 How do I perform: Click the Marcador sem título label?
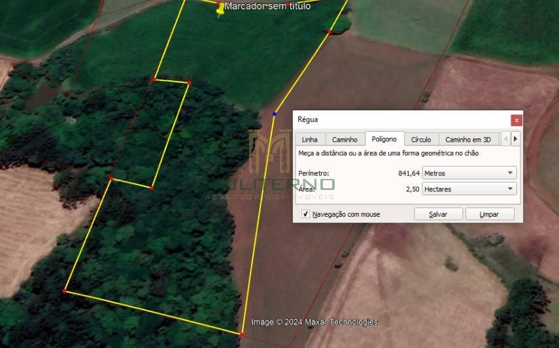[267, 7]
